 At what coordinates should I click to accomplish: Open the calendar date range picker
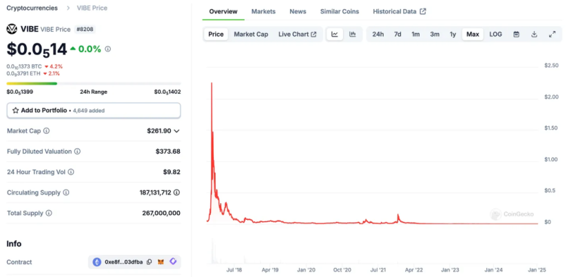(516, 34)
